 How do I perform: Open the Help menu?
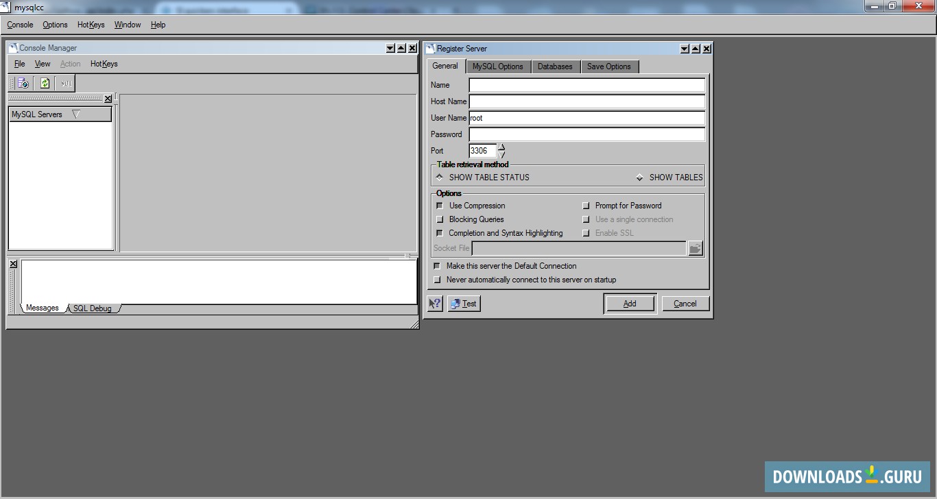pyautogui.click(x=158, y=25)
